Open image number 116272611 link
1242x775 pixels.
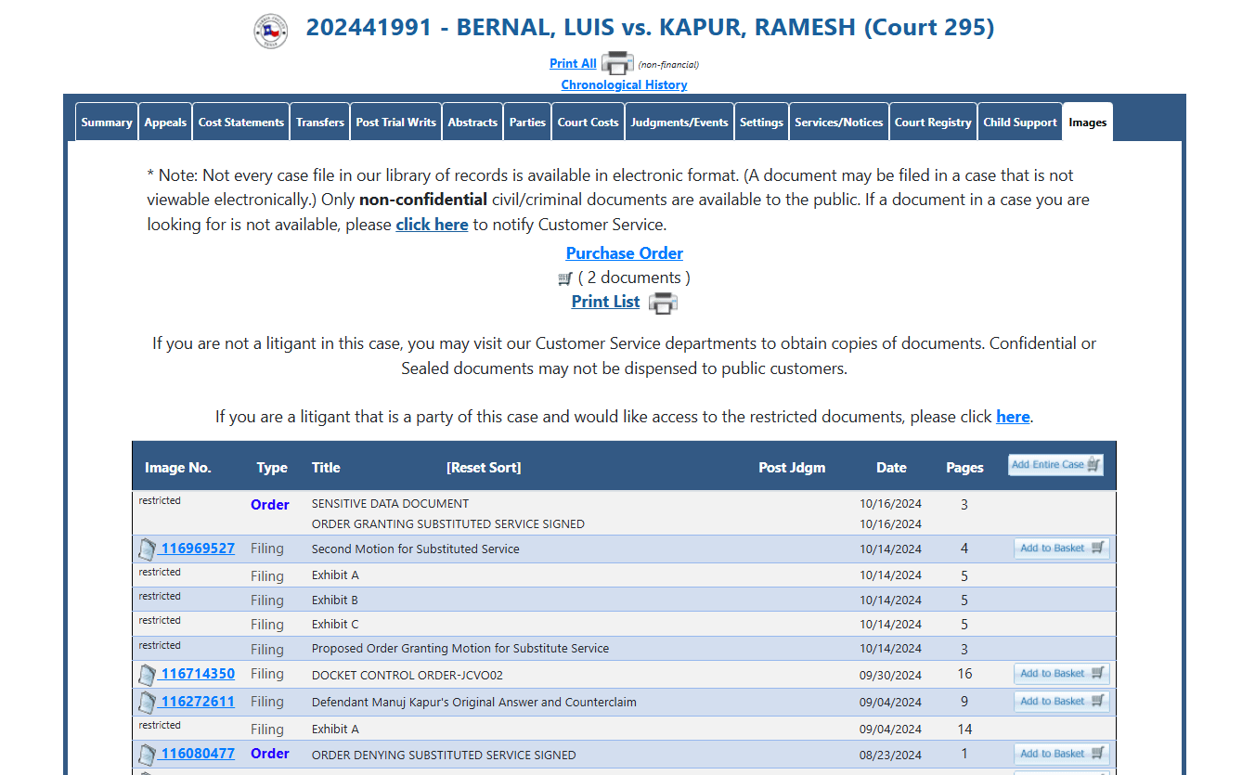[x=197, y=702]
